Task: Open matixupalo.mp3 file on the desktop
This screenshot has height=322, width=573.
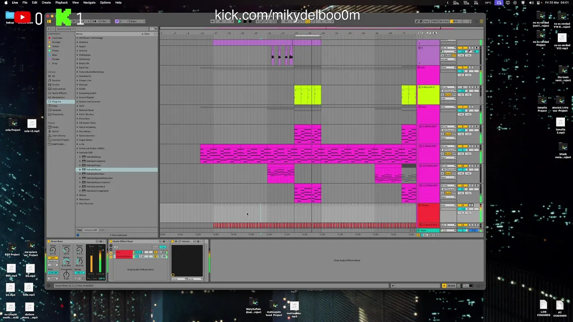Action: click(294, 309)
